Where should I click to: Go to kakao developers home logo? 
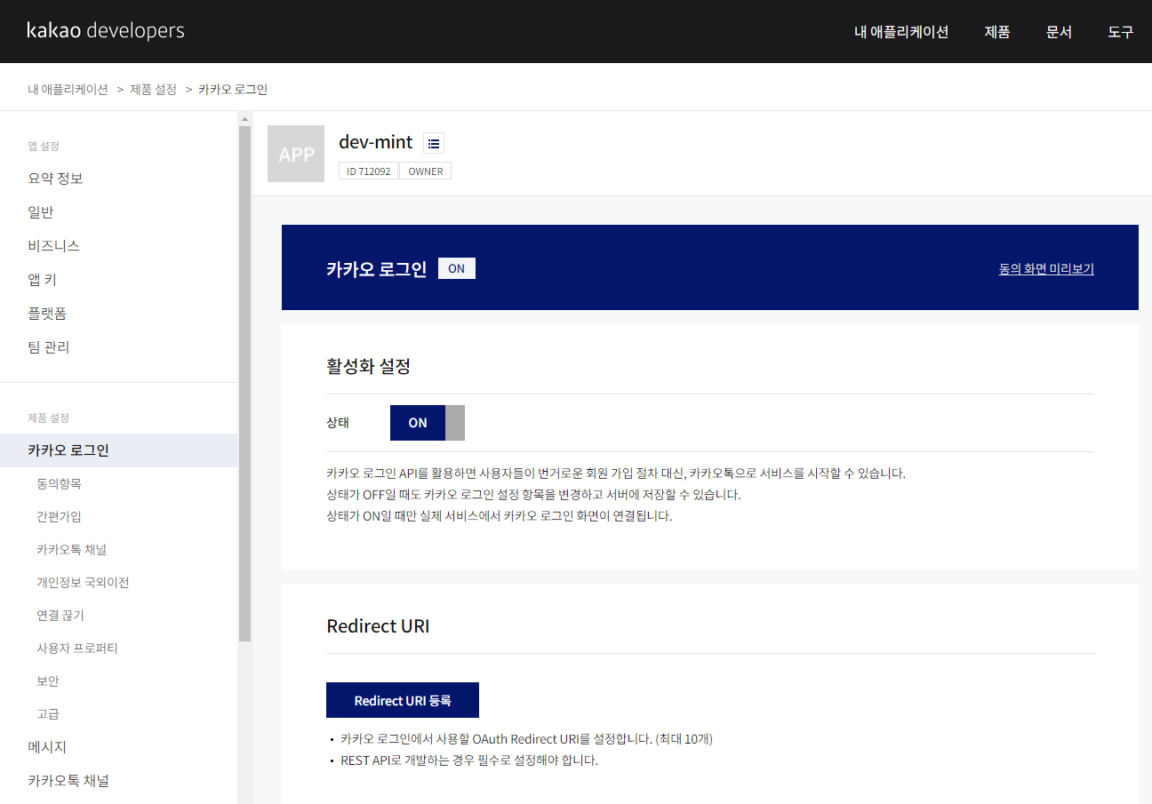pyautogui.click(x=106, y=31)
